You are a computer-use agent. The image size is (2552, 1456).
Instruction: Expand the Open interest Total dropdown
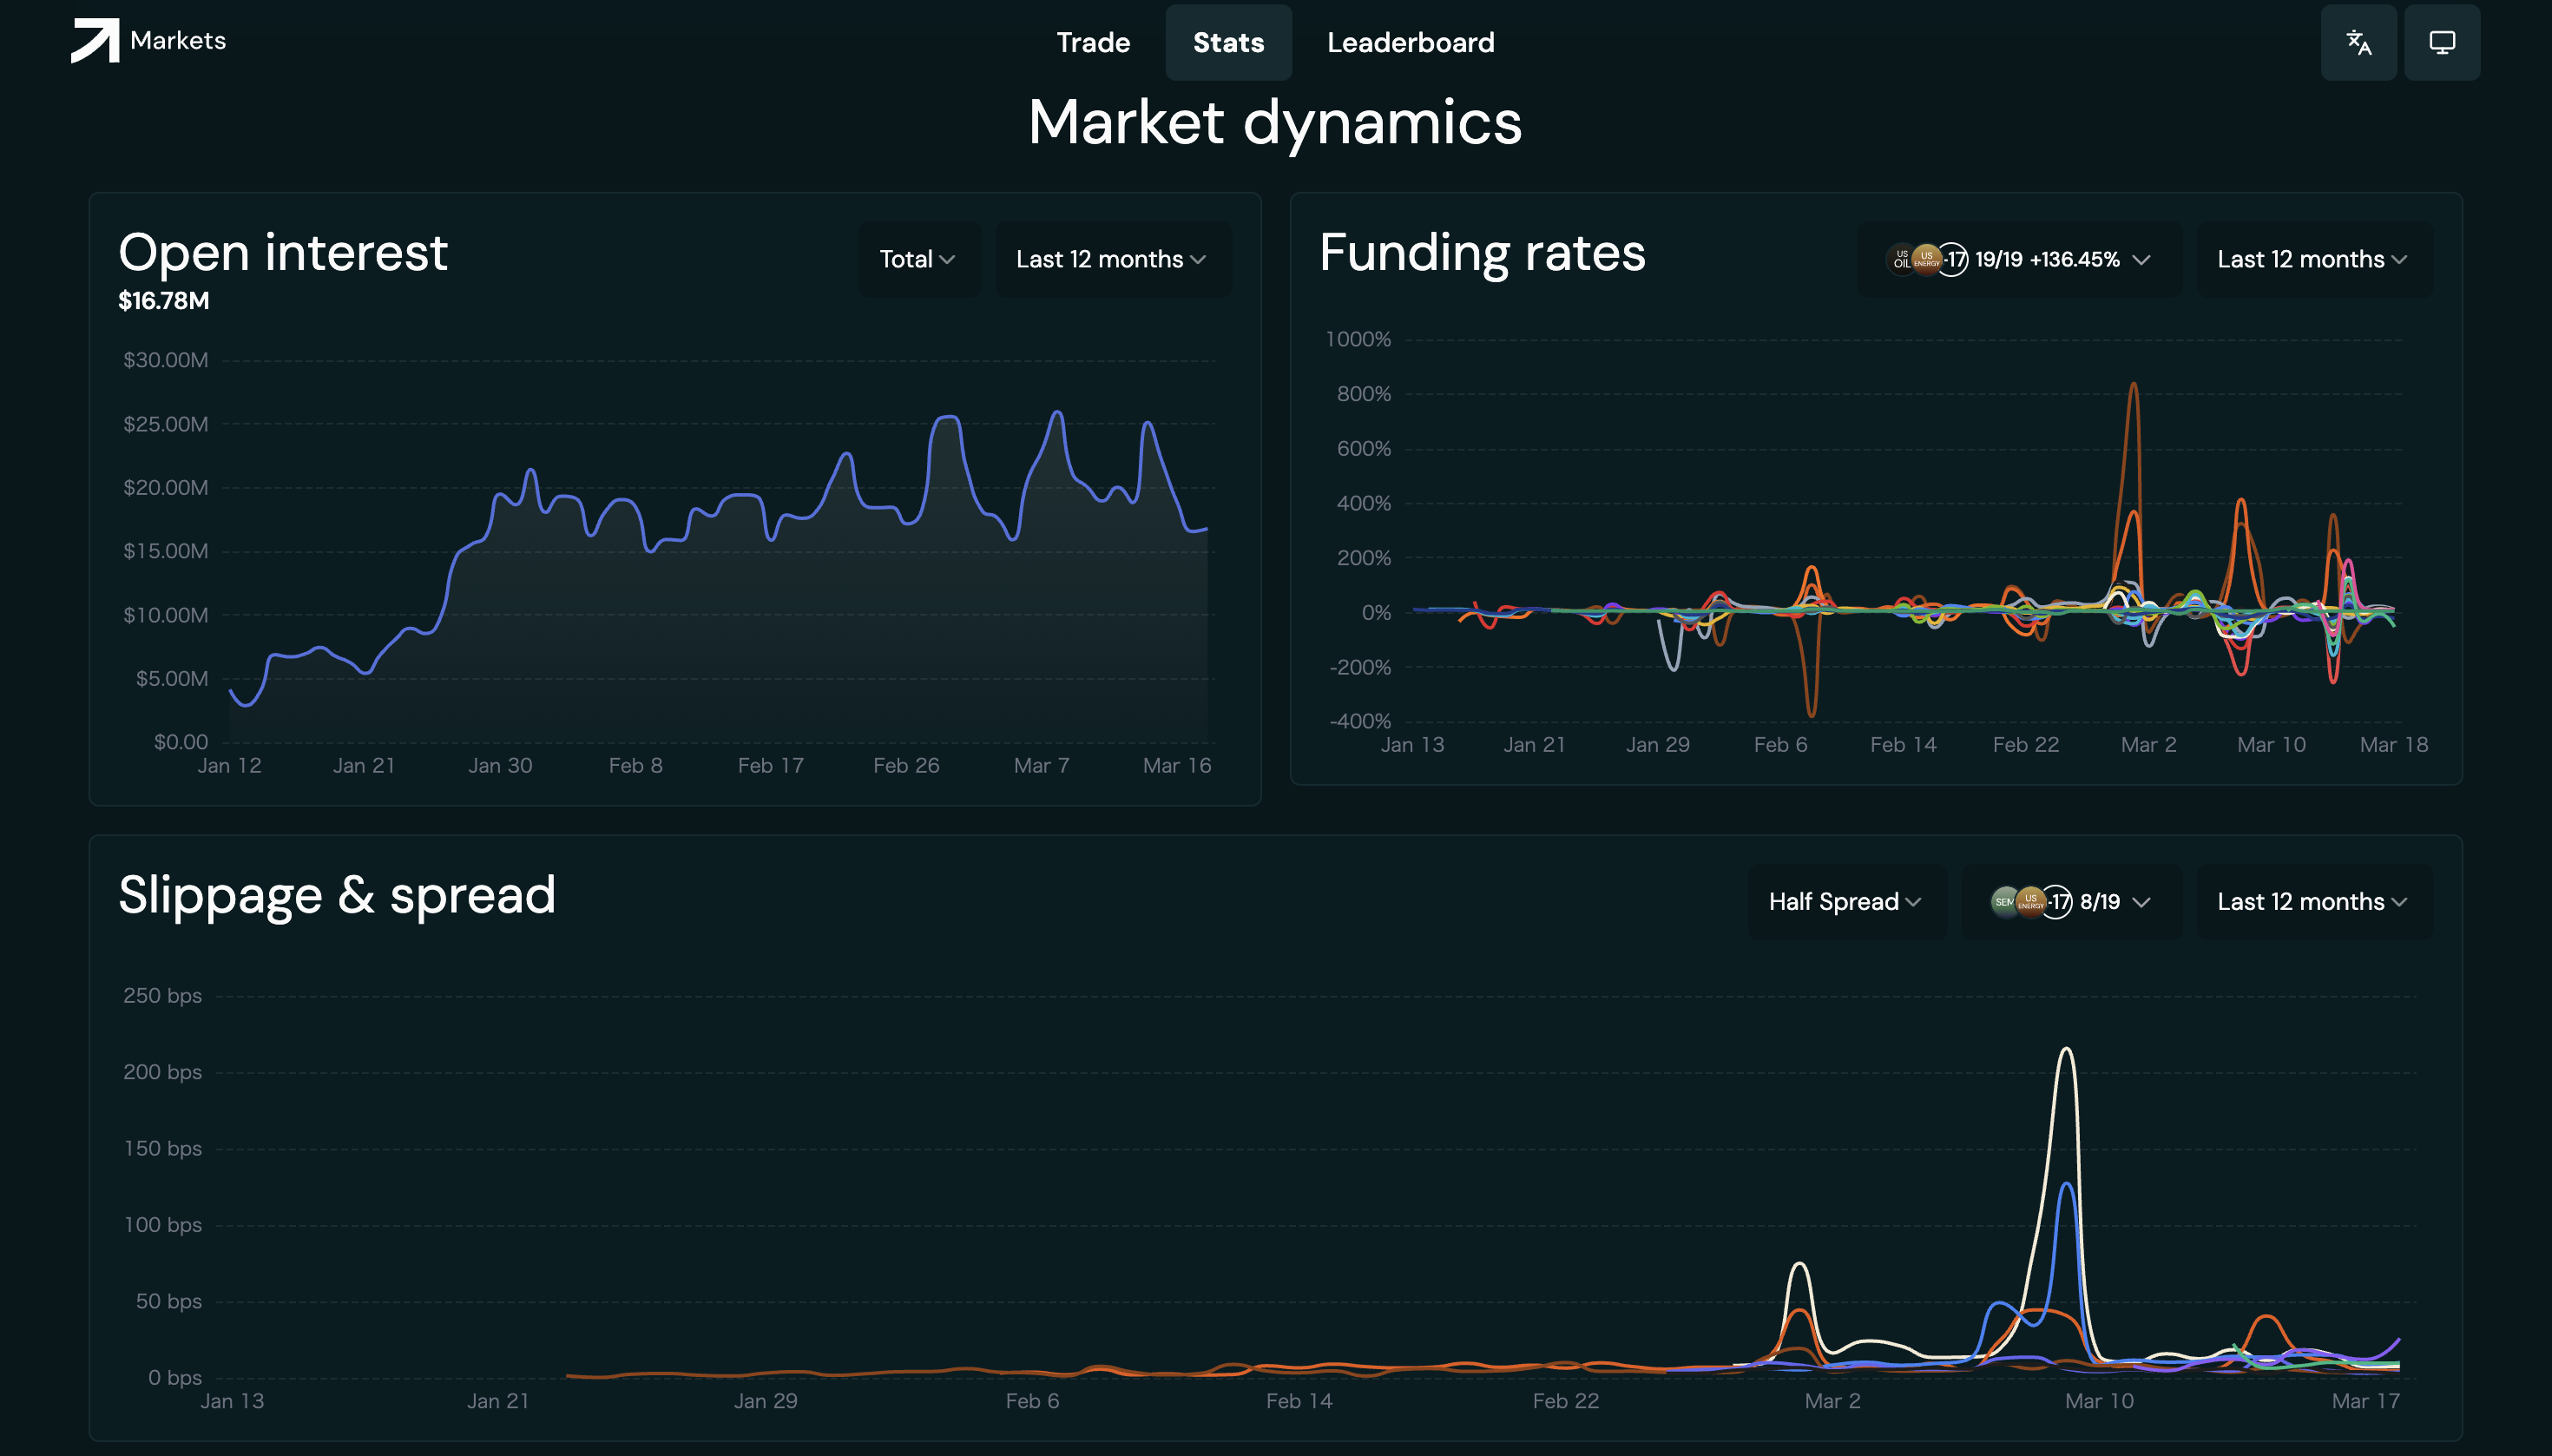point(918,260)
